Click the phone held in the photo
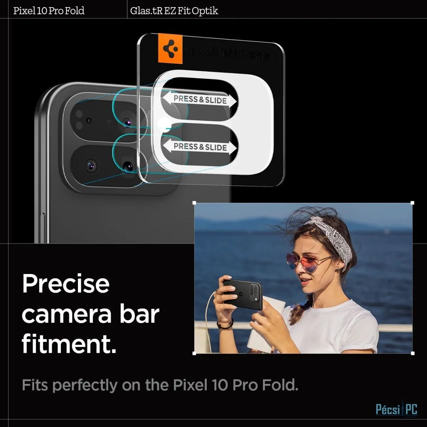This screenshot has width=427, height=427. pyautogui.click(x=243, y=295)
